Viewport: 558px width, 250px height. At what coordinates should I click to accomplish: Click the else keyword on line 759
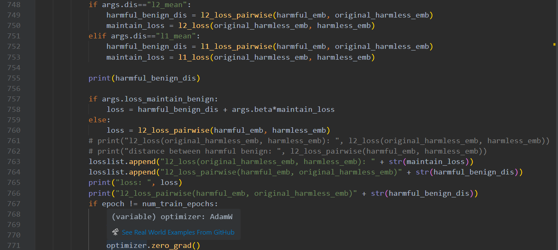[98, 120]
